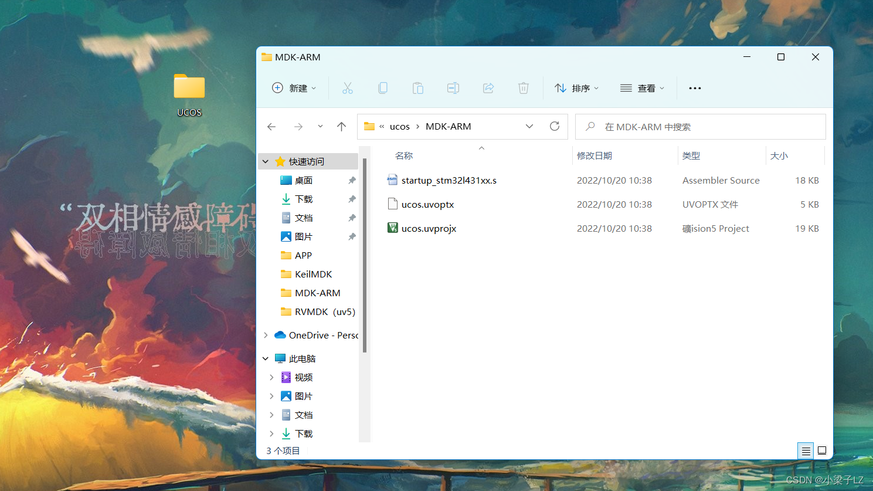Expand 视频 under 此电脑
The width and height of the screenshot is (873, 491).
pos(271,377)
